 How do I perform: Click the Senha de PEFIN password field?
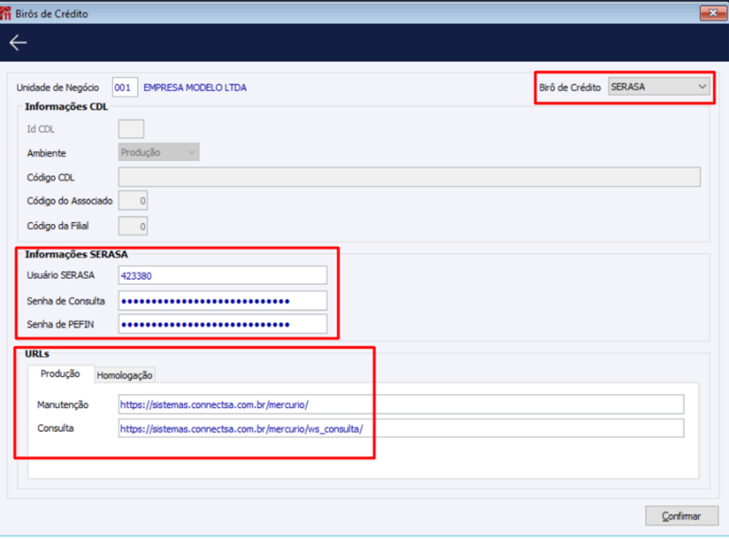click(x=222, y=324)
